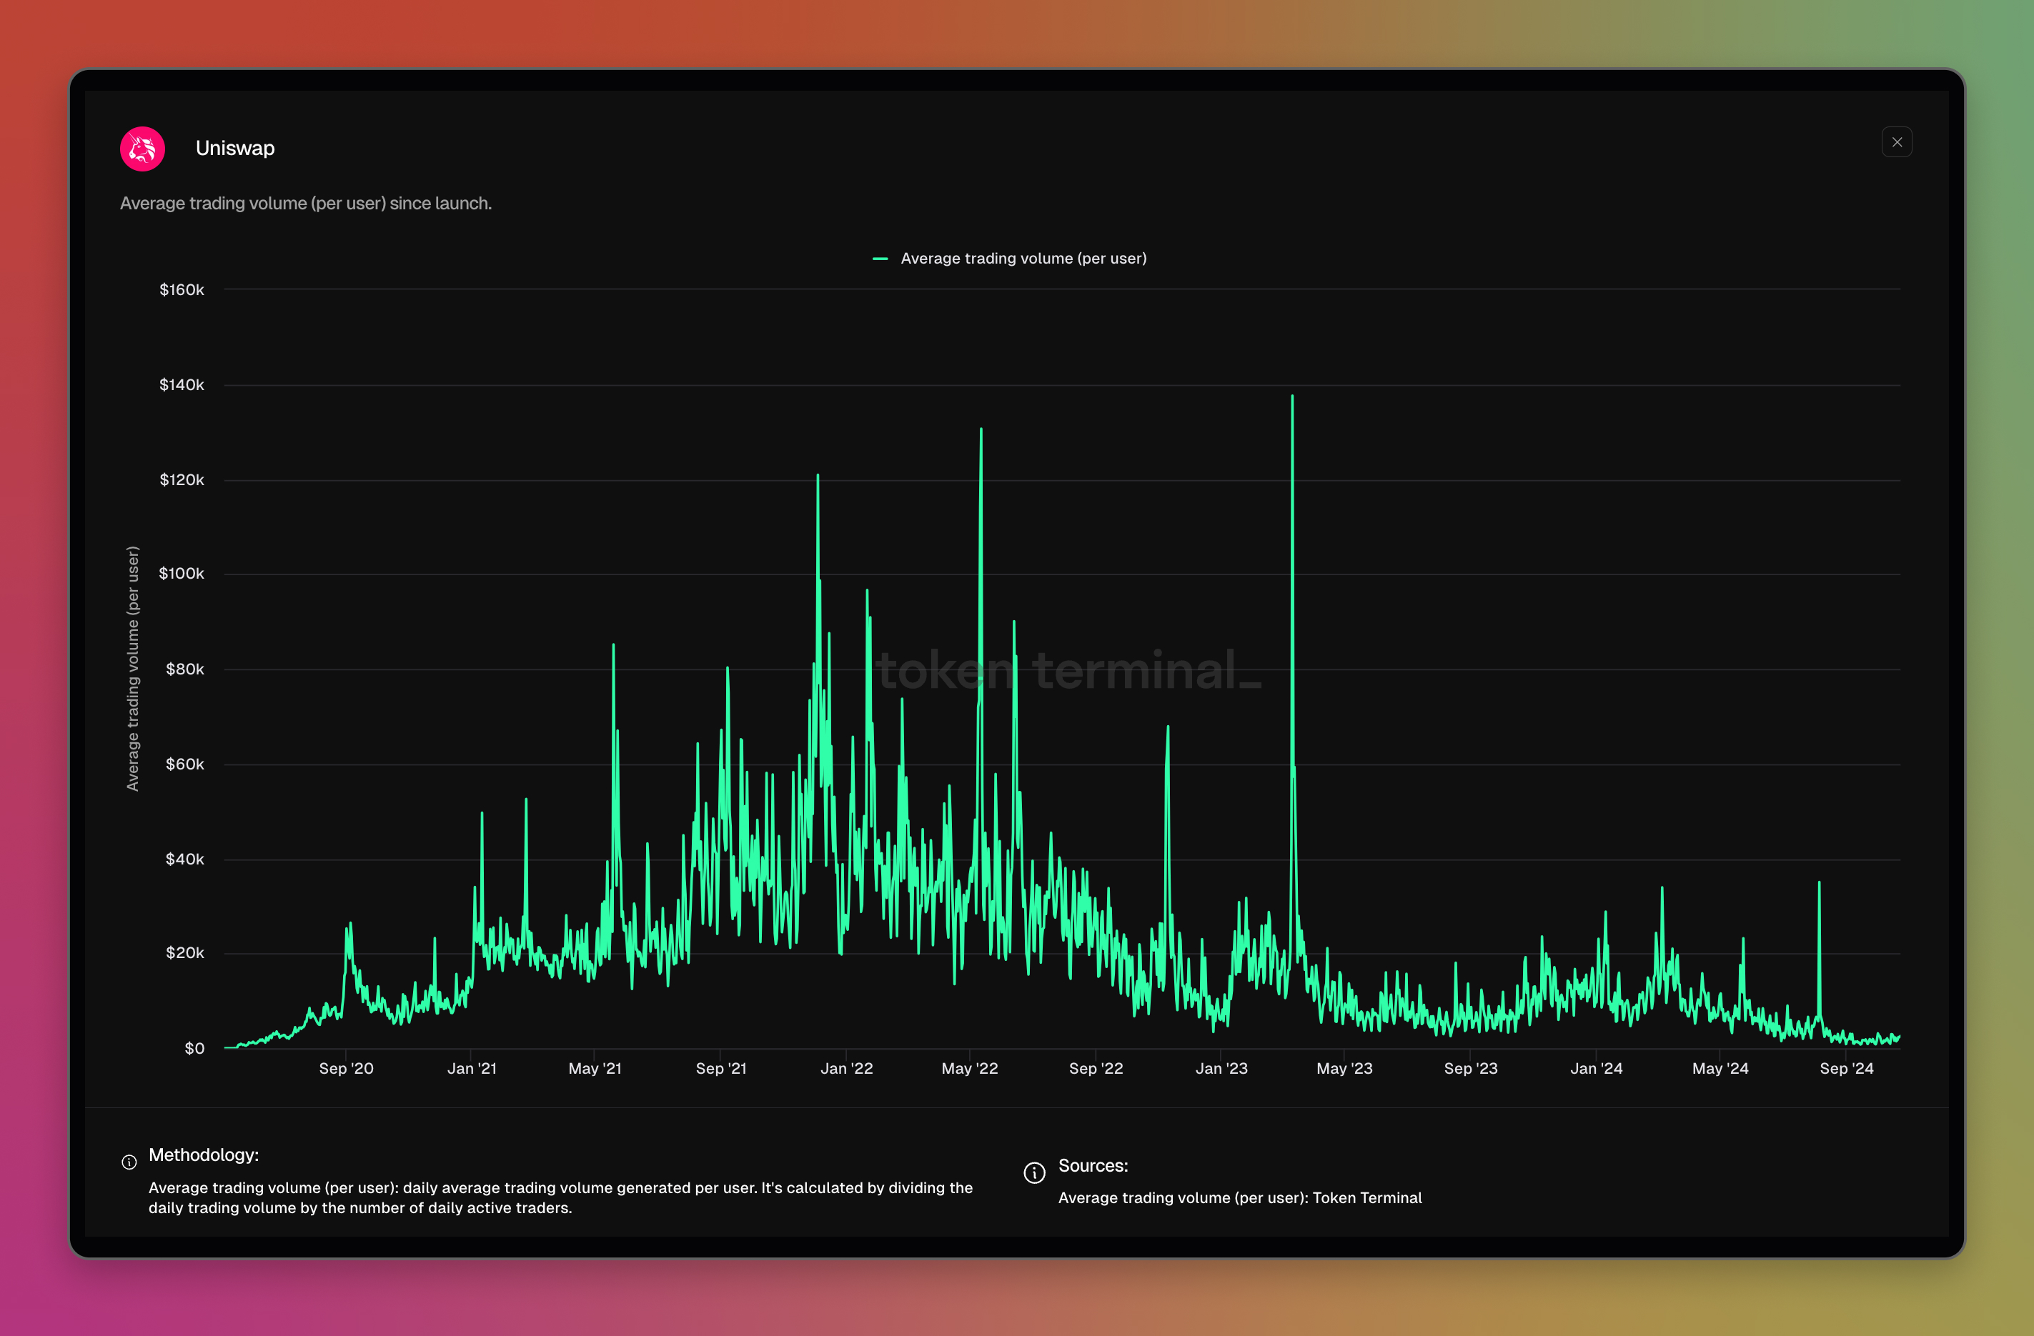Image resolution: width=2034 pixels, height=1336 pixels.
Task: Click the $20k y-axis label
Action: coord(184,952)
